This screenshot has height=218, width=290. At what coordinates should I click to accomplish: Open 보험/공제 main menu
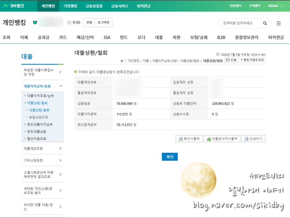199,37
